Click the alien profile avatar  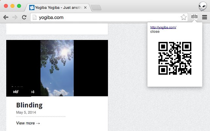pyautogui.click(x=203, y=6)
